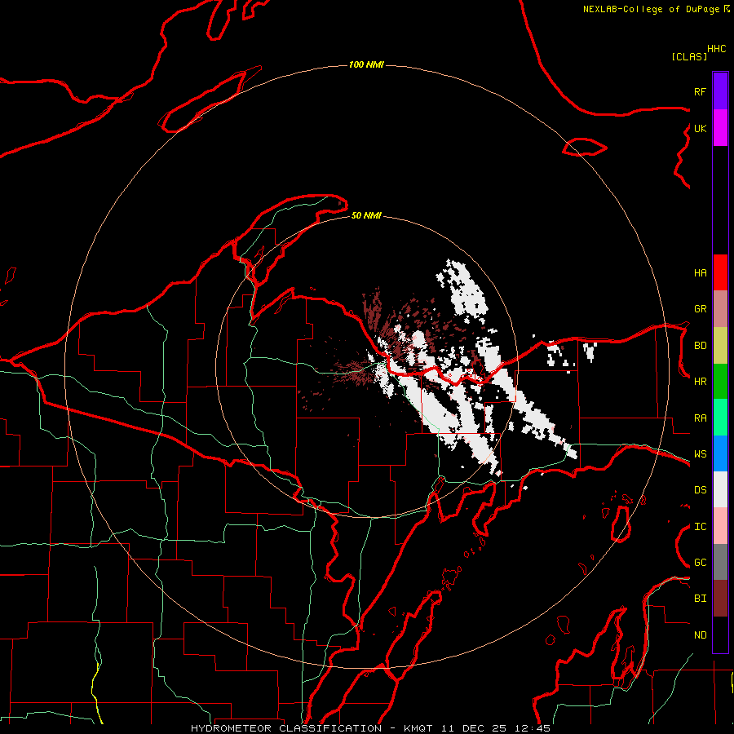
Task: Click the HYDROMETEOR CLASSIFICATION title text
Action: [x=286, y=728]
